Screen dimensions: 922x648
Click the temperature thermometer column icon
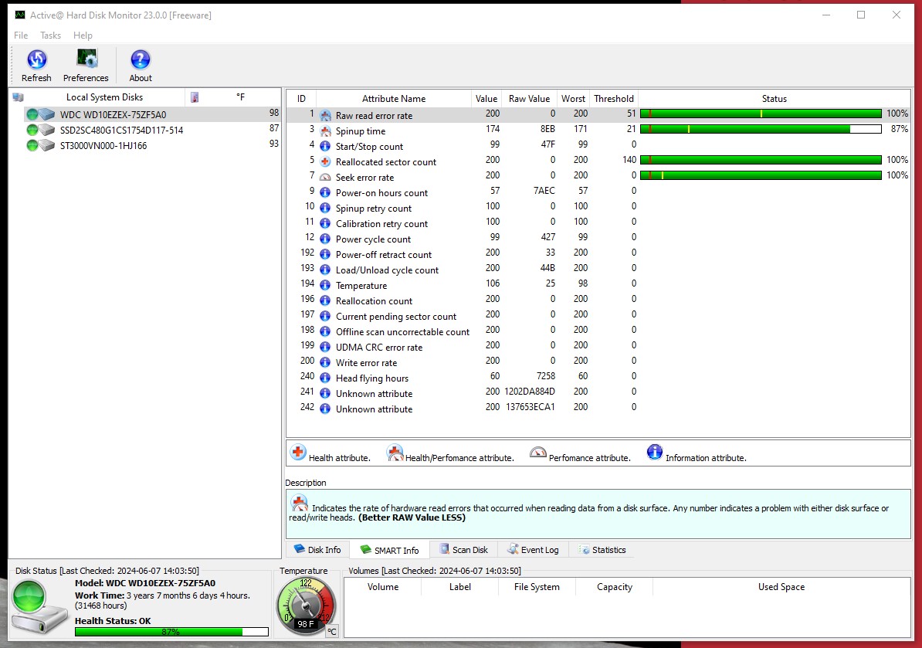(x=195, y=97)
